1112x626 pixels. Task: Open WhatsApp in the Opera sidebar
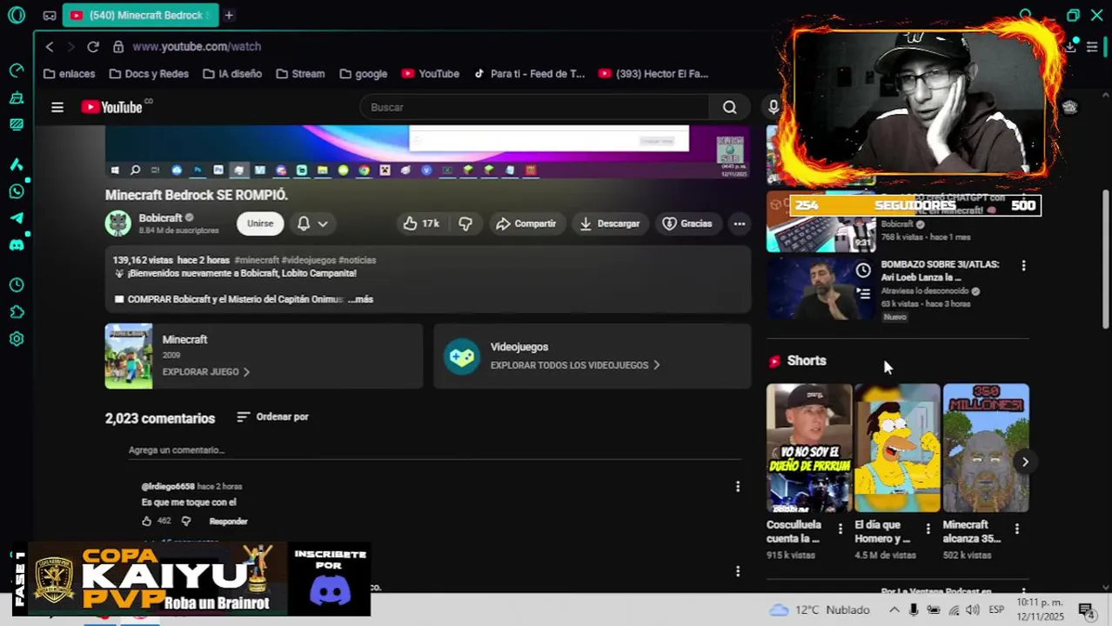pyautogui.click(x=17, y=191)
